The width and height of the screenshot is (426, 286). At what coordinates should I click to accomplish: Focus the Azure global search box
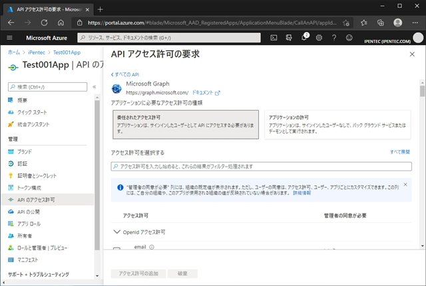click(169, 38)
